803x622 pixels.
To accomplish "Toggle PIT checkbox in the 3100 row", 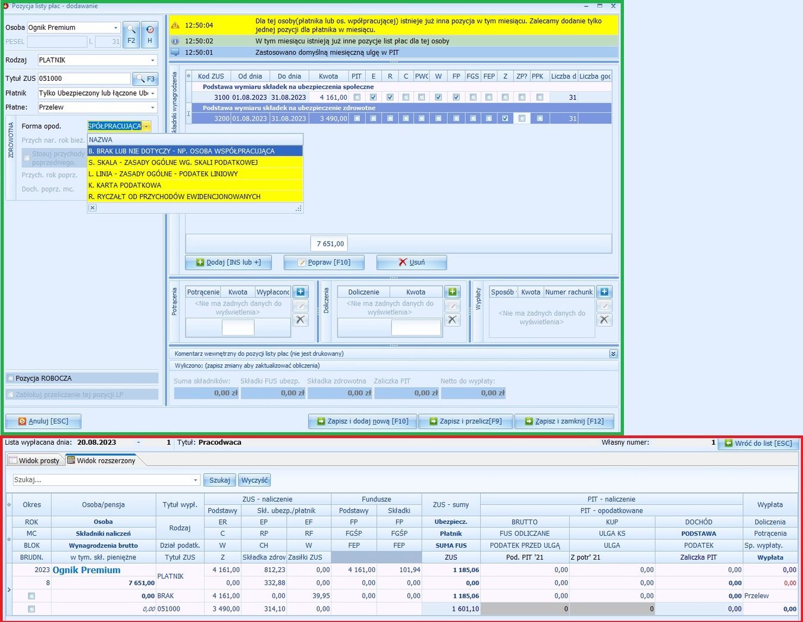I will pyautogui.click(x=357, y=97).
